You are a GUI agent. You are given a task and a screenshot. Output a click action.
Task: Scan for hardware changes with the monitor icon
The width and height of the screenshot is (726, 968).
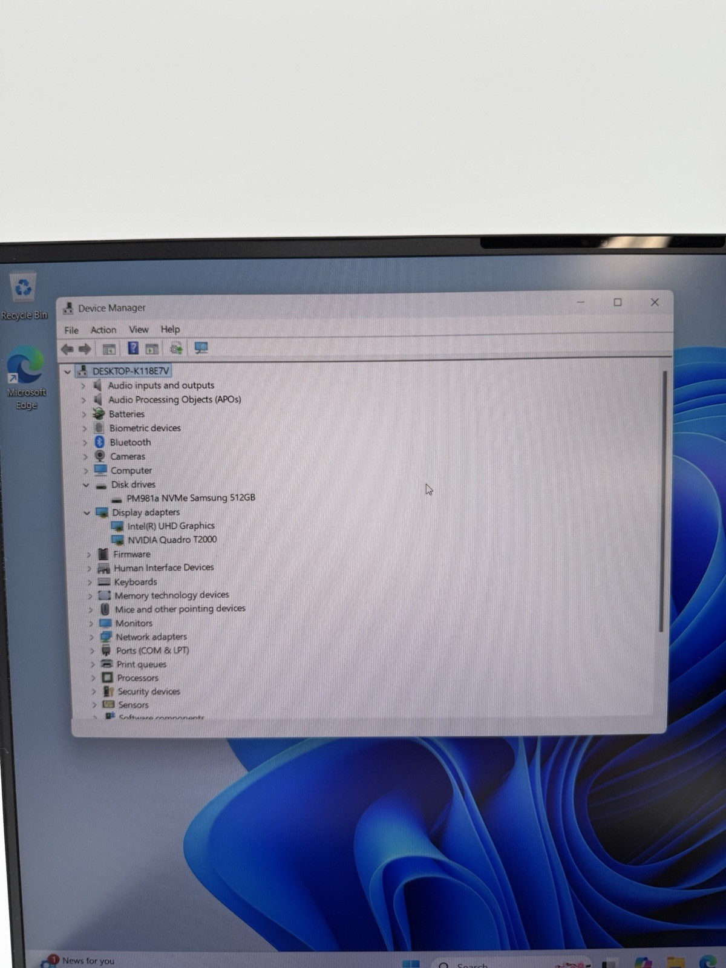201,348
